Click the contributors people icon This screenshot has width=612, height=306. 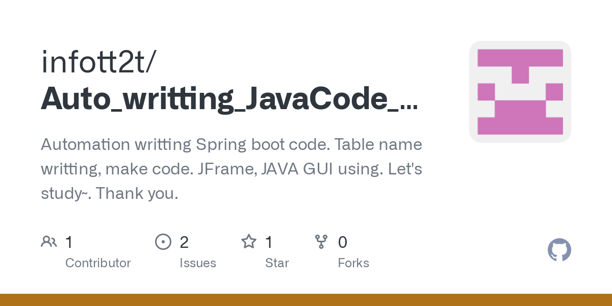point(49,241)
